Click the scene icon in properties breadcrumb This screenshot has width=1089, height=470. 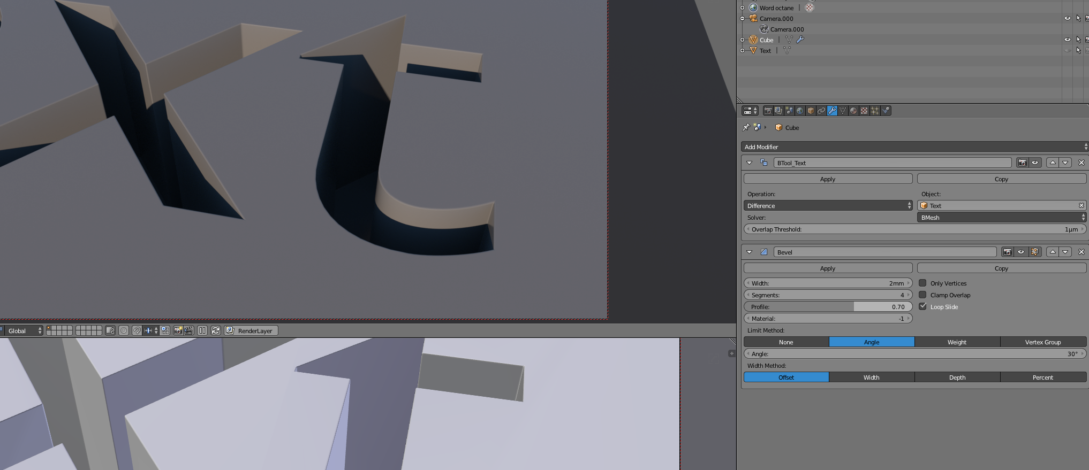click(x=757, y=127)
